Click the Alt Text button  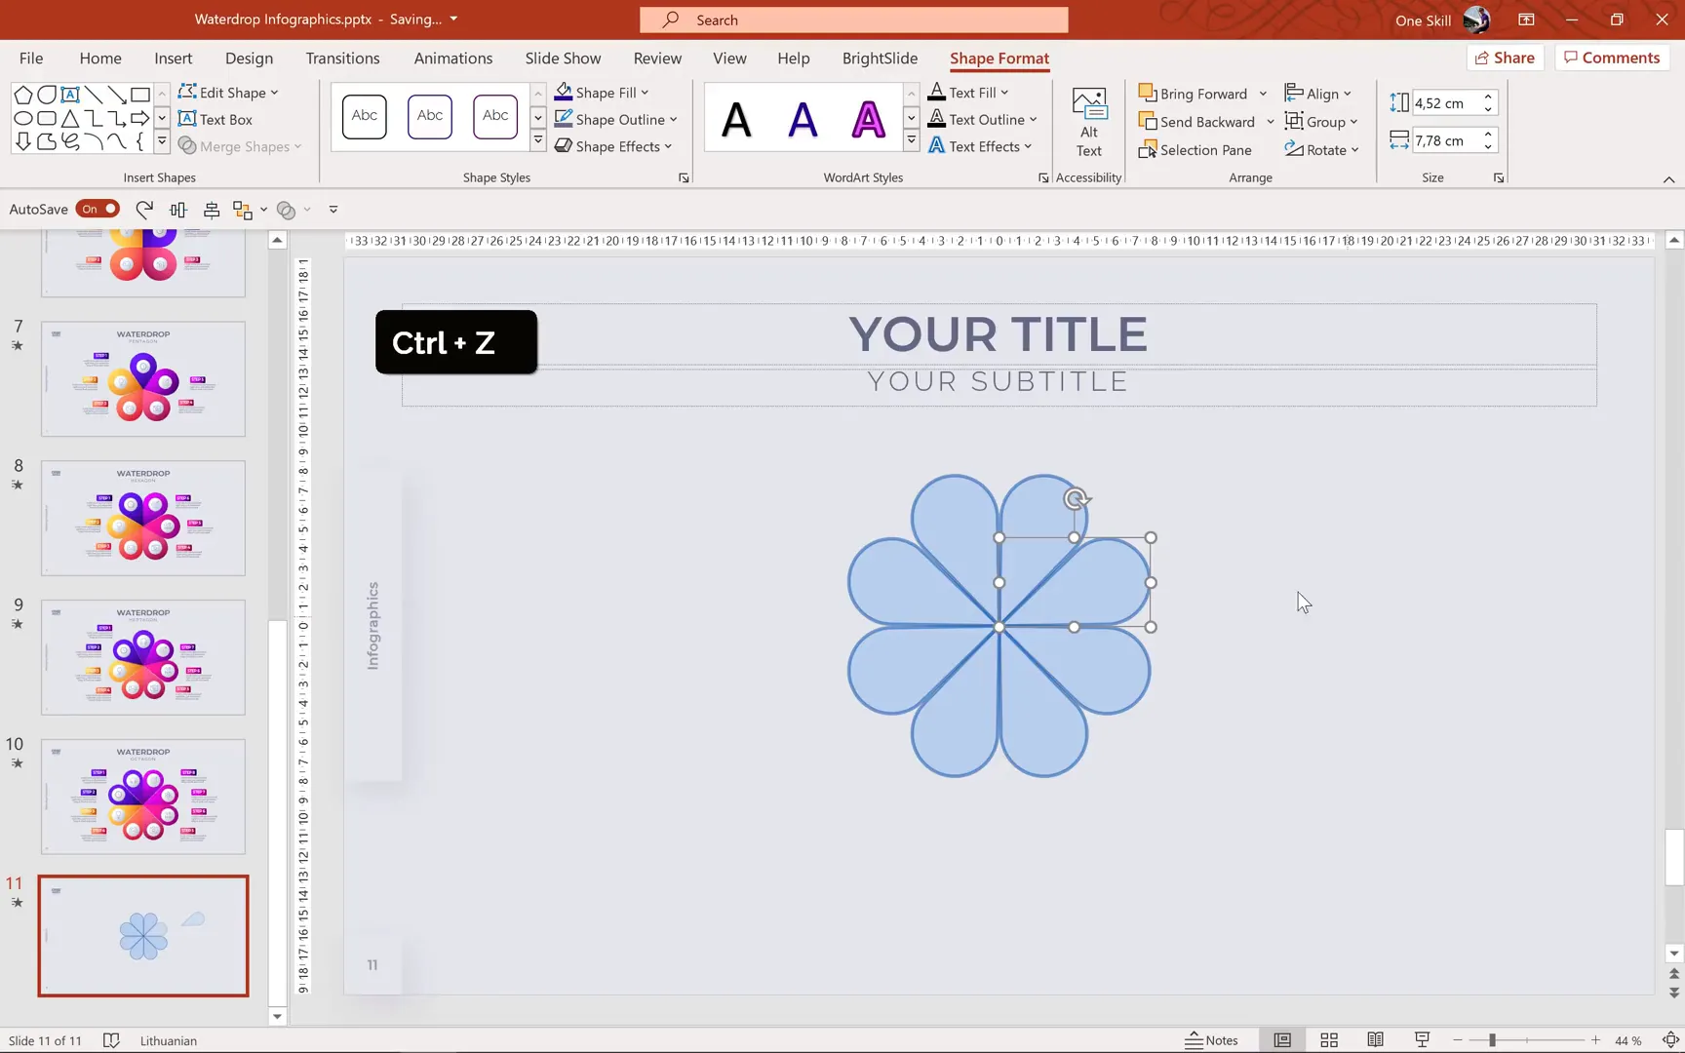[1088, 119]
